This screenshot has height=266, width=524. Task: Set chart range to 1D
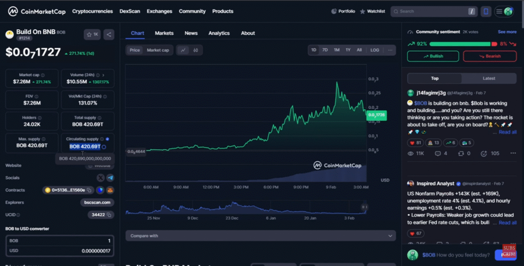[314, 50]
